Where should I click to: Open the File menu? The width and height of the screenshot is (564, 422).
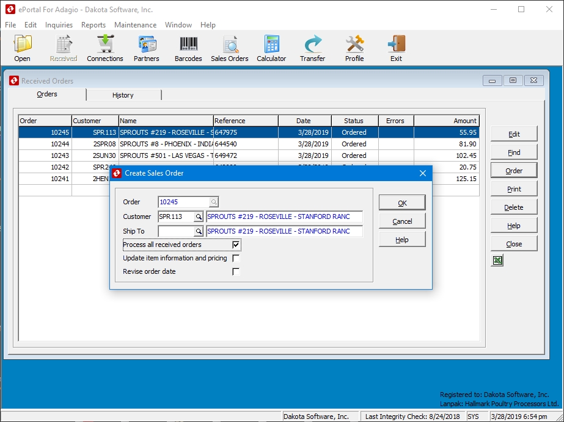click(x=10, y=25)
